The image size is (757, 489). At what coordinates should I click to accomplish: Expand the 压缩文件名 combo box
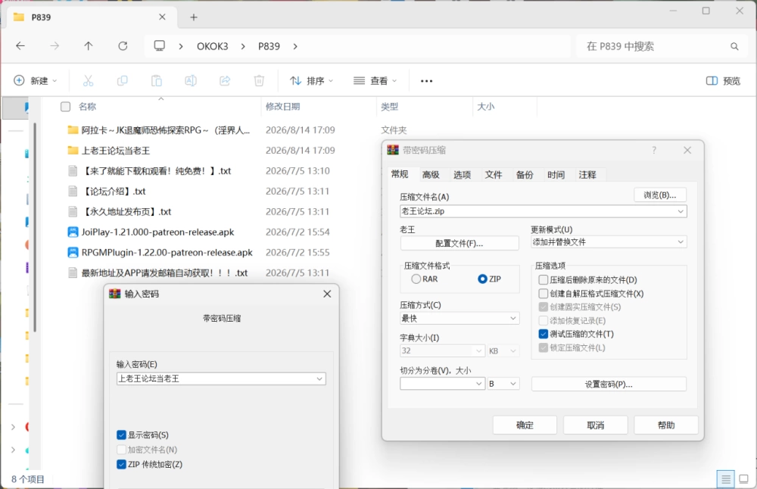[681, 211]
